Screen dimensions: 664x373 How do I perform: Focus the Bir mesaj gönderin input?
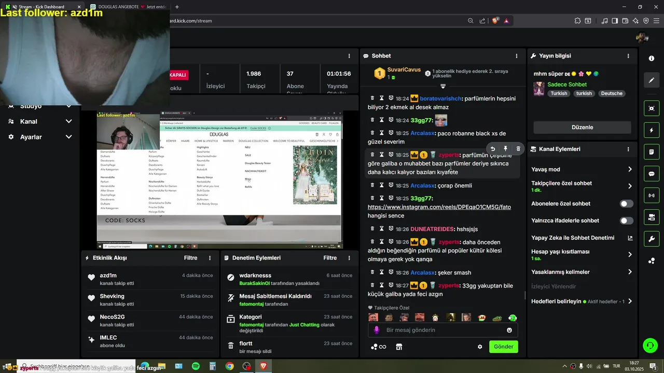pyautogui.click(x=443, y=330)
